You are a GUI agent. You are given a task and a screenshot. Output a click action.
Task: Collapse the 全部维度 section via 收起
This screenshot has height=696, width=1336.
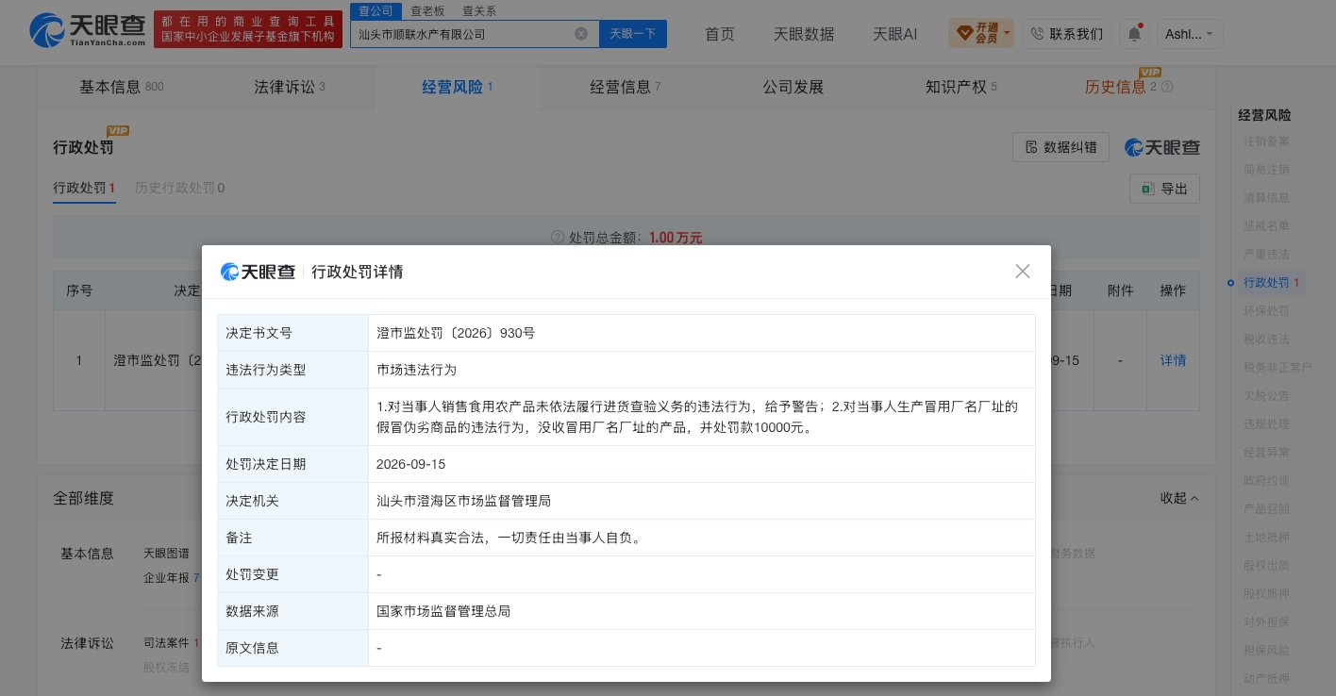[1179, 498]
